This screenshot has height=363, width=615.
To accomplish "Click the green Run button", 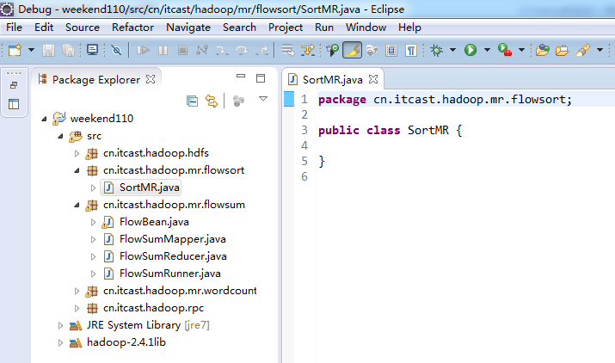I will click(470, 50).
